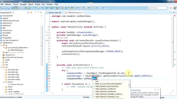Click the Debug bug icon in toolbar
Viewport: 177px width, 99px height.
(46, 8)
